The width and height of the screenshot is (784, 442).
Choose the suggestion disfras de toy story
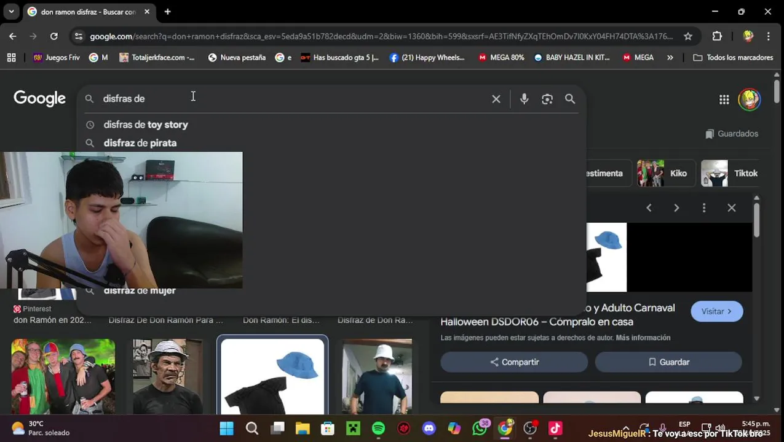click(x=146, y=125)
